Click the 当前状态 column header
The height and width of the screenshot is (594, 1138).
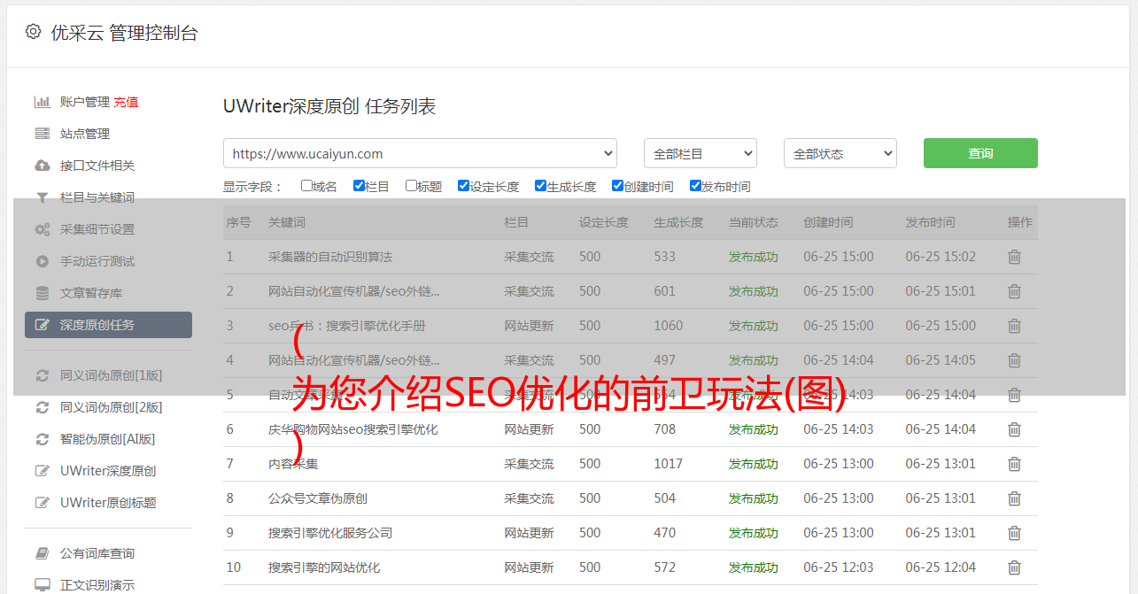754,222
